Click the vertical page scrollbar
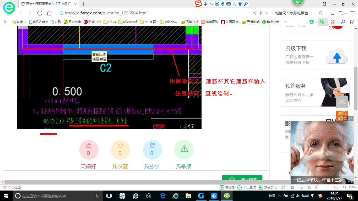The width and height of the screenshot is (358, 201). click(356, 88)
